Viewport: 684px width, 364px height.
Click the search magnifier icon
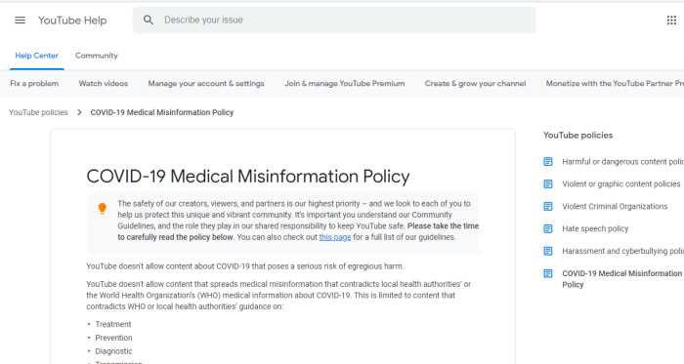[x=149, y=20]
